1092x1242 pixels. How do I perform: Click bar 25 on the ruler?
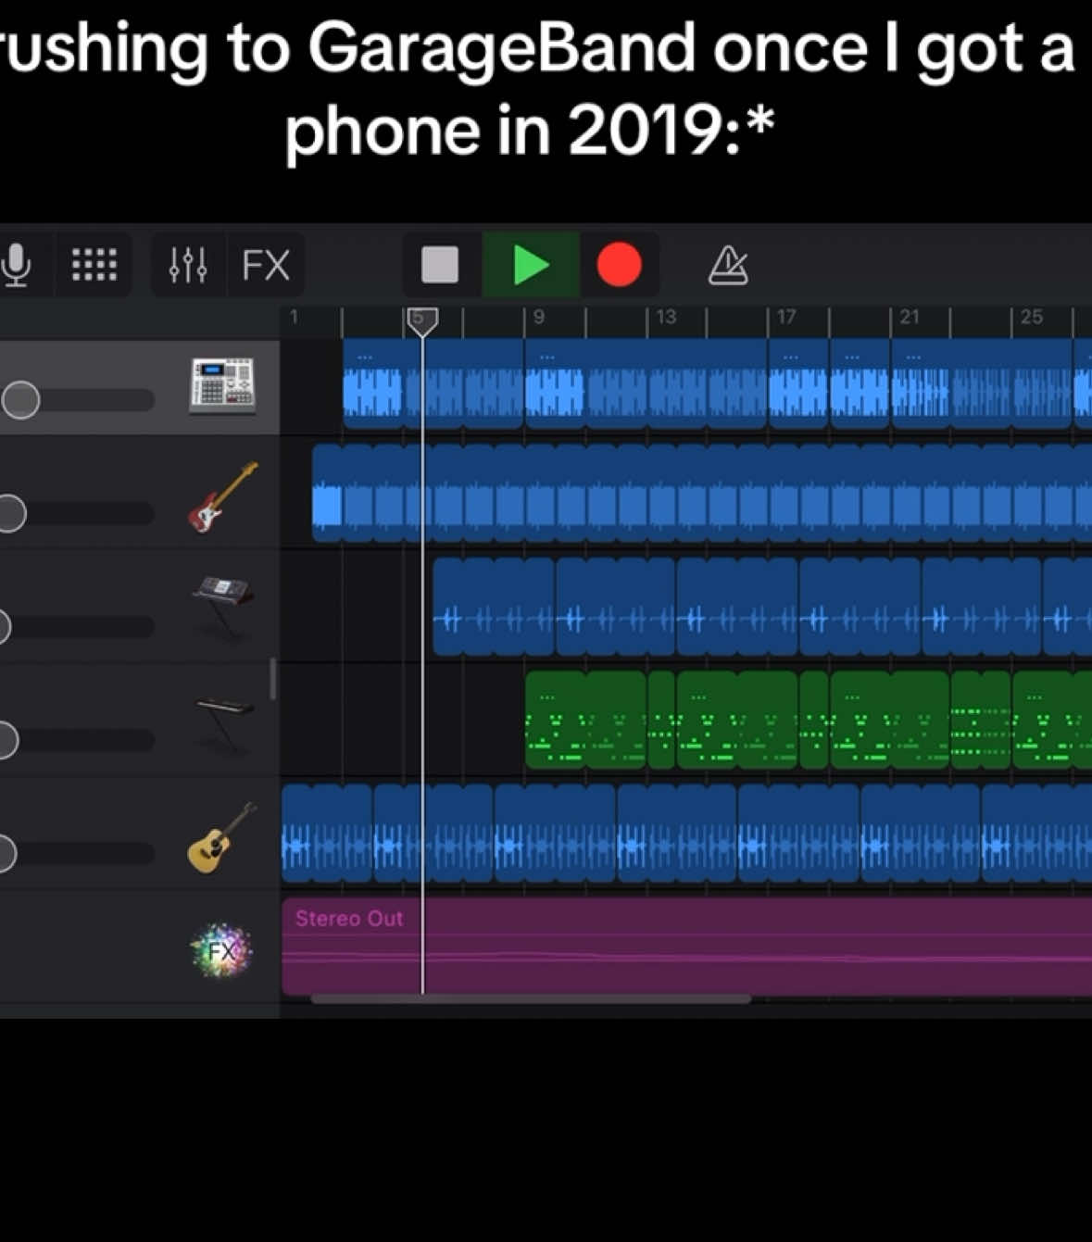pyautogui.click(x=1032, y=318)
